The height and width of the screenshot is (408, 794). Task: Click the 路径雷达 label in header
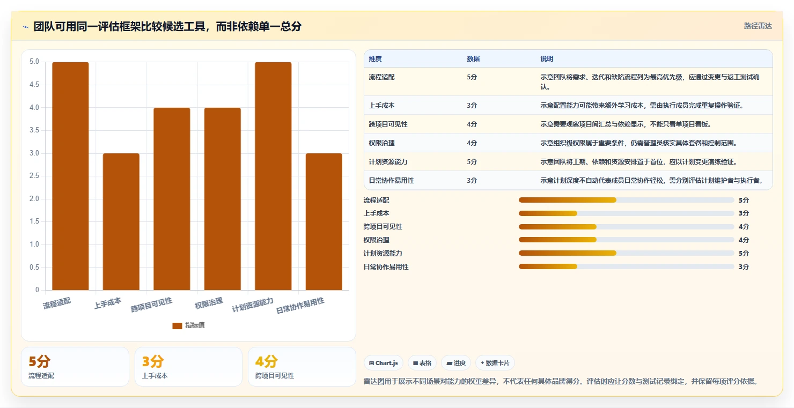click(758, 26)
